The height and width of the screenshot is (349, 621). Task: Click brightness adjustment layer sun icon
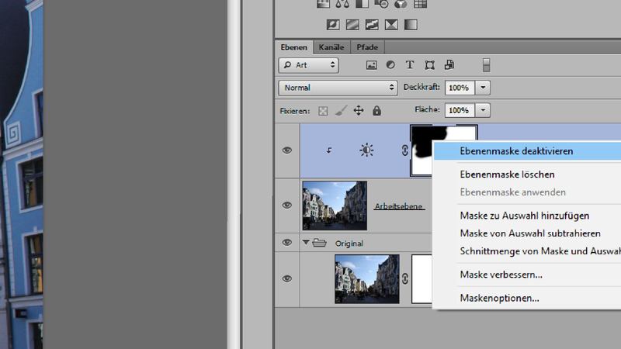[366, 150]
